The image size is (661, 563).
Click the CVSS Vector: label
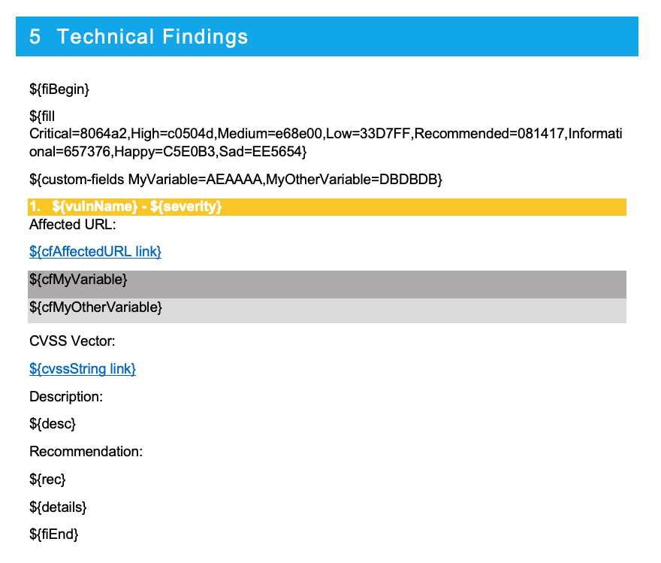pyautogui.click(x=72, y=341)
